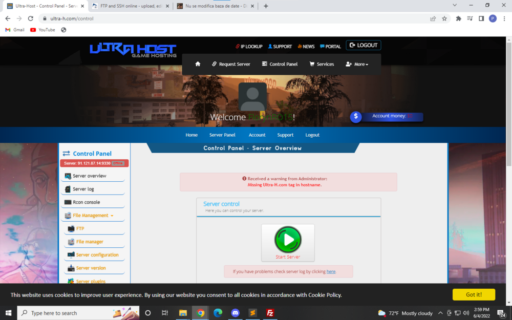Open the Chrome extensions puzzle icon

point(458,18)
